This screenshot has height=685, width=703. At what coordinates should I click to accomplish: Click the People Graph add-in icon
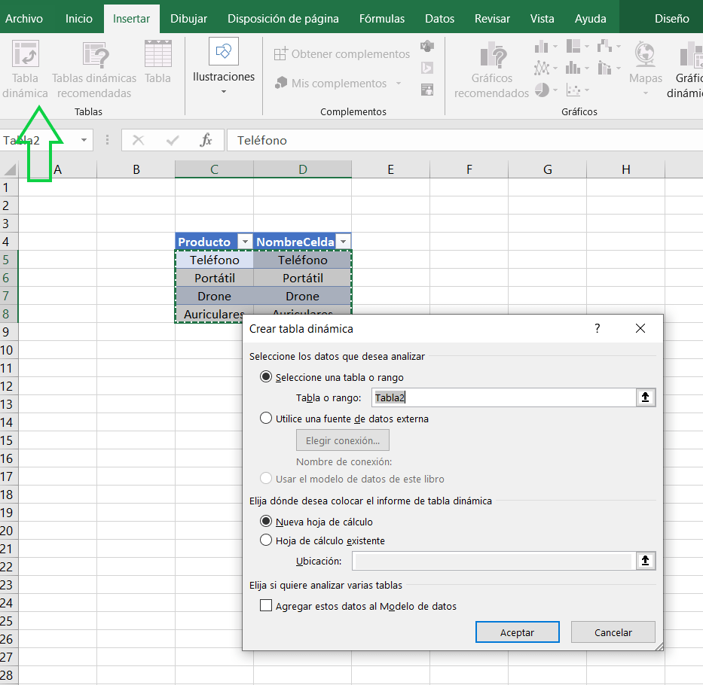point(427,90)
